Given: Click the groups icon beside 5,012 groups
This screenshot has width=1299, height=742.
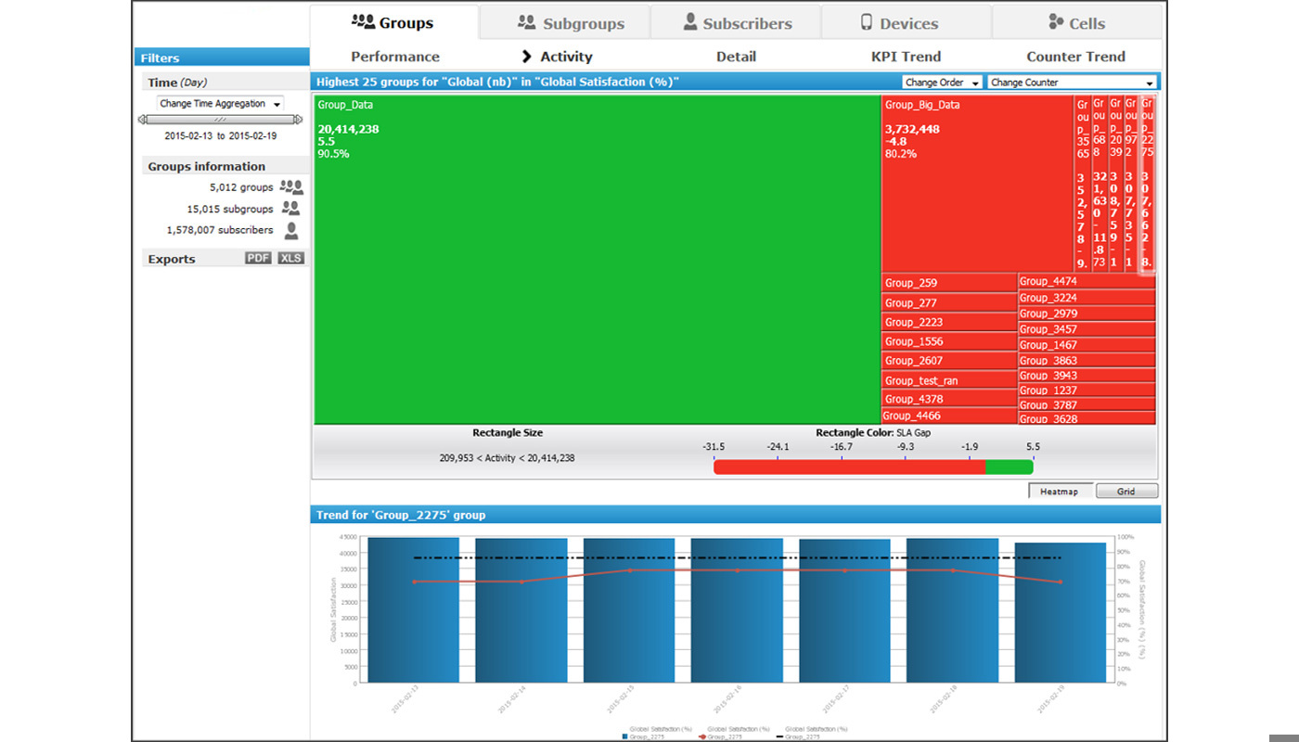Looking at the screenshot, I should pos(291,187).
